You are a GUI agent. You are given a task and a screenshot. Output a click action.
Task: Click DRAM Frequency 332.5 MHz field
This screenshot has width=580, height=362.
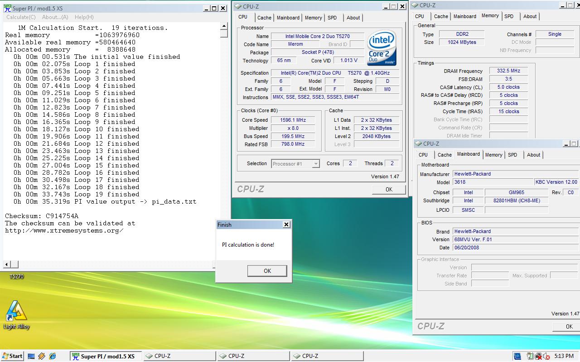coord(508,71)
